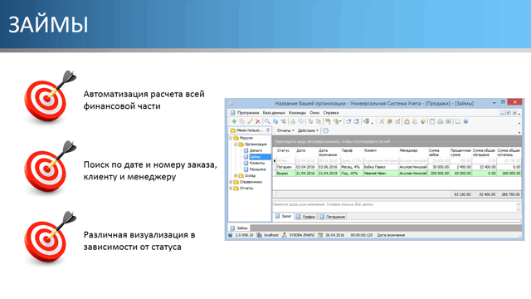Click the calendar icon in toolbar
The width and height of the screenshot is (531, 299).
[432, 121]
